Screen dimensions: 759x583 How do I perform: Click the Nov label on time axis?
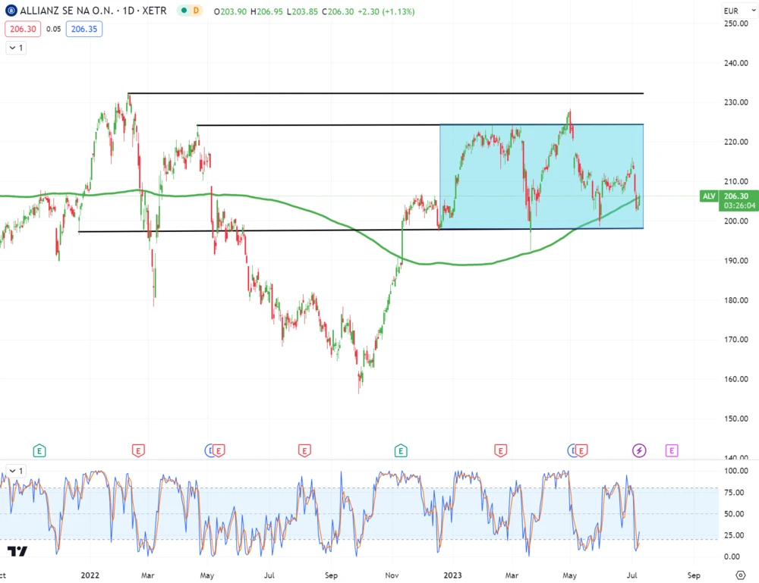(392, 575)
